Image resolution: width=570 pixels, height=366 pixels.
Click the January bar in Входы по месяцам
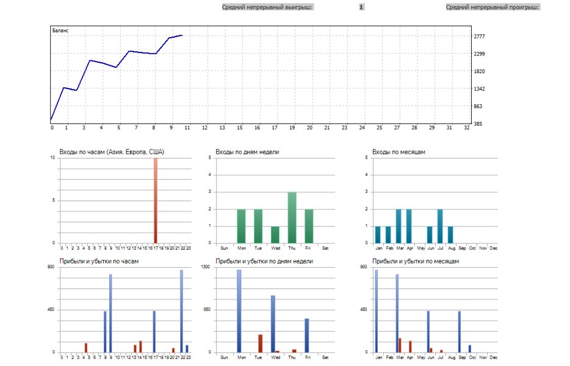378,235
